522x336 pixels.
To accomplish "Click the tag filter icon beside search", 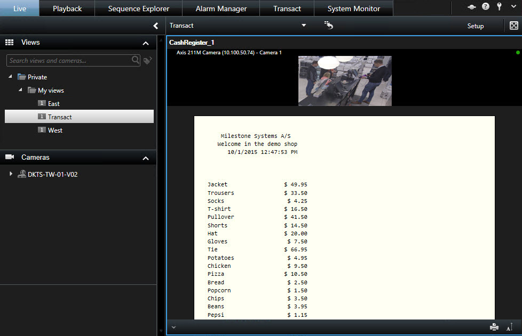I will coord(148,61).
